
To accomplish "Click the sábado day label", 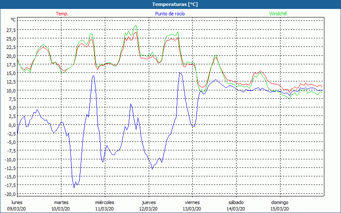I will [x=236, y=202].
